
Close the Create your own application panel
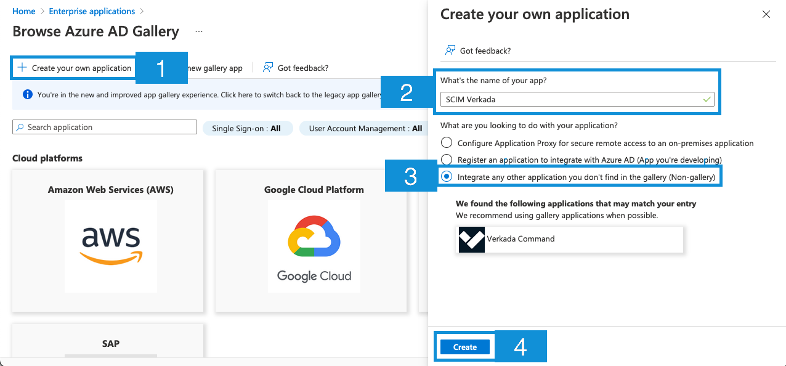(x=766, y=14)
